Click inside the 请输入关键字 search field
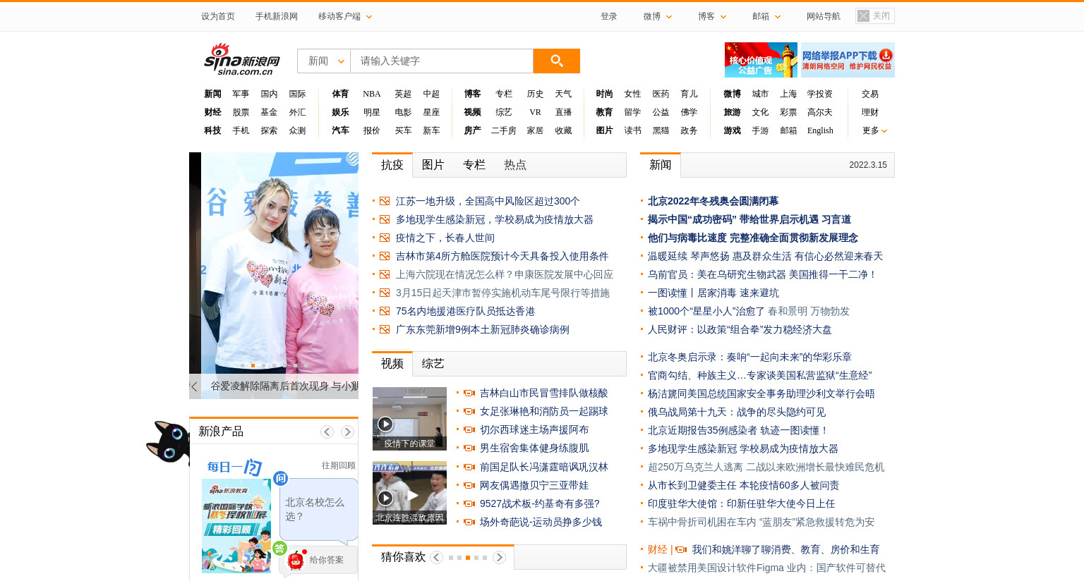 (x=442, y=61)
